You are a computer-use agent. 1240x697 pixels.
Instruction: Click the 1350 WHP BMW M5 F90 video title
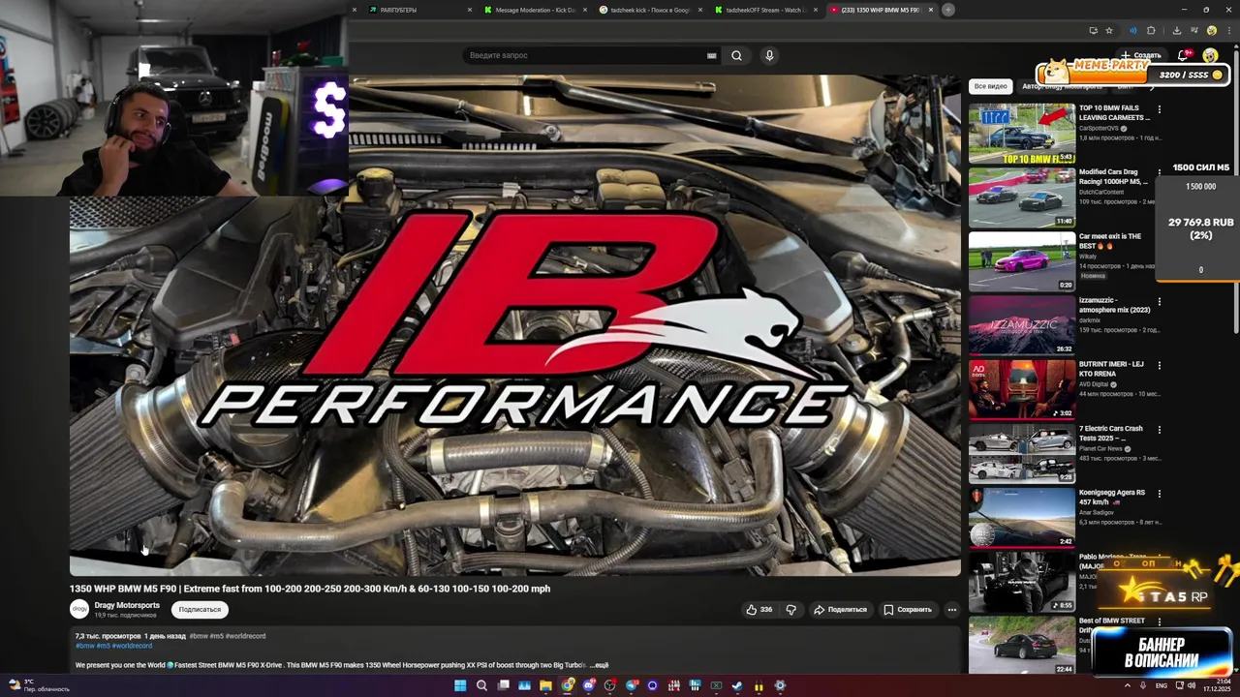(x=310, y=589)
